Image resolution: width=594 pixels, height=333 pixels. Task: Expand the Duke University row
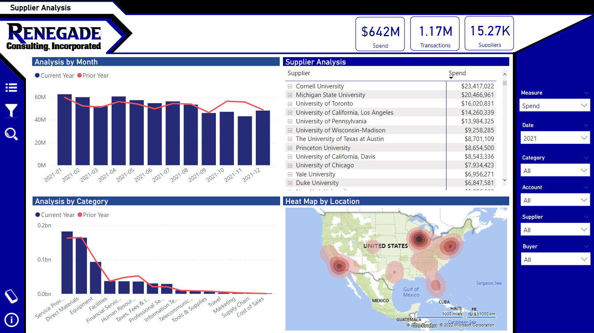tap(290, 183)
